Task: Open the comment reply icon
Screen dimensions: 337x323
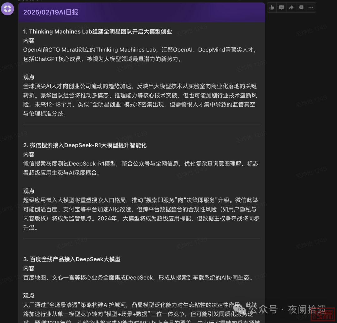Action: click(281, 7)
